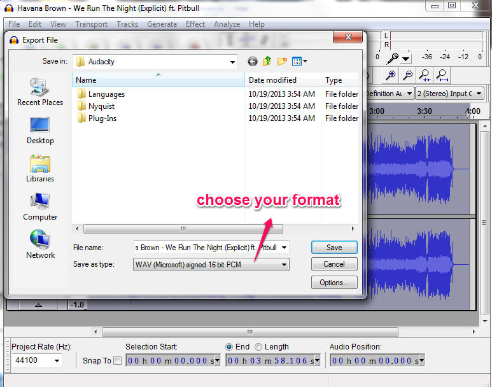Viewport: 492px width, 387px height.
Task: Open the Definition Audio device dropdown
Action: point(409,94)
